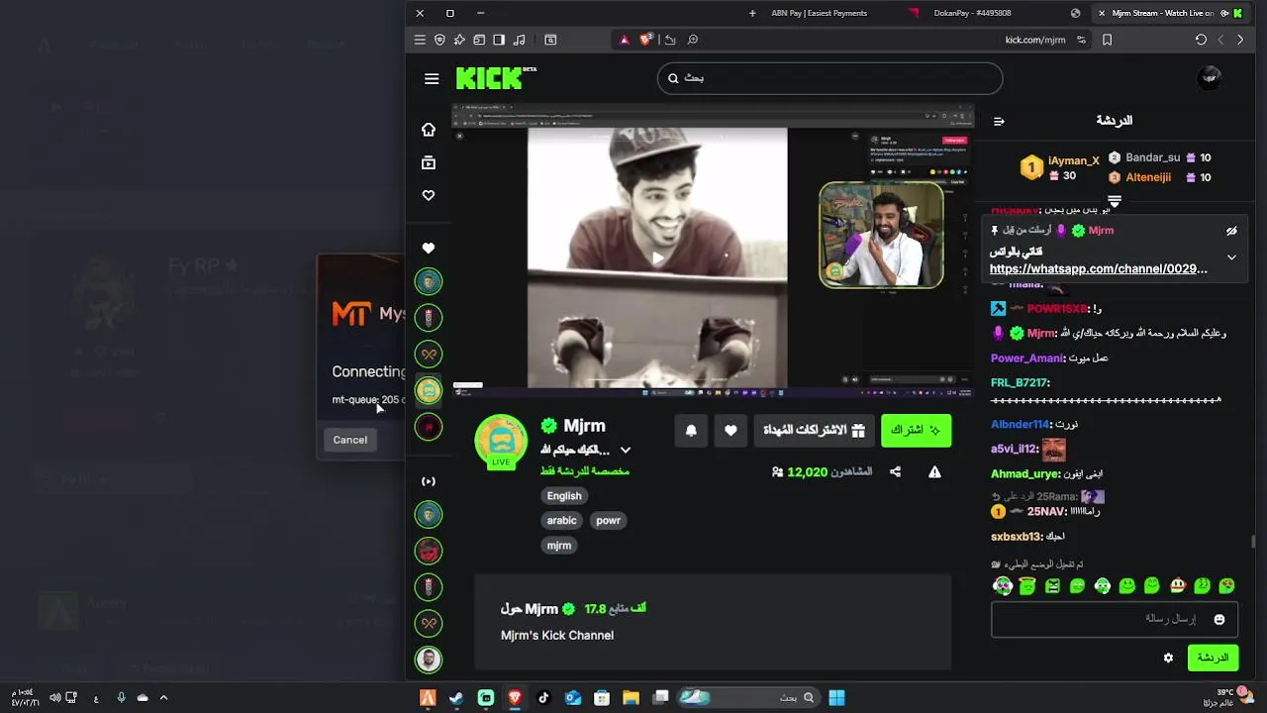This screenshot has height=713, width=1267.
Task: Open File Explorer from taskbar
Action: [x=631, y=698]
